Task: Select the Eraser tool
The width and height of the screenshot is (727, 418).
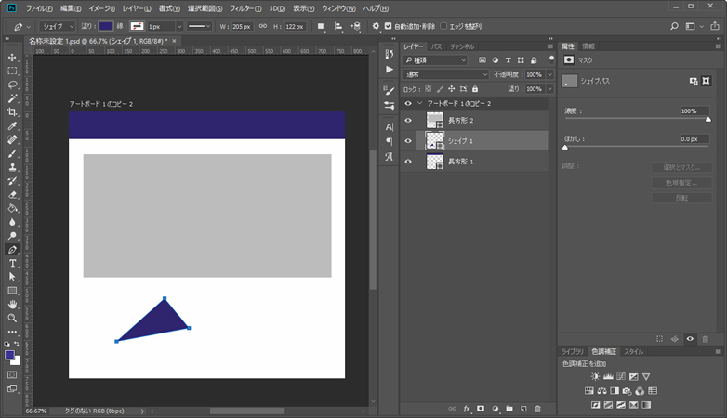Action: (12, 195)
